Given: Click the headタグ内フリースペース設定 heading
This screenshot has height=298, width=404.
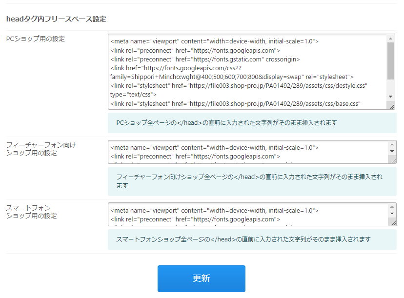Looking at the screenshot, I should (x=56, y=19).
